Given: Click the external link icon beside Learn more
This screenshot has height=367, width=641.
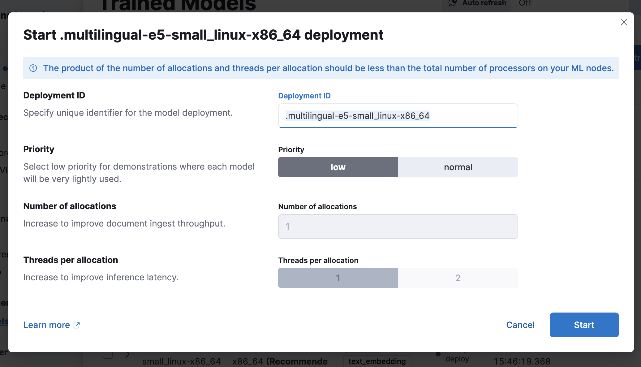Looking at the screenshot, I should 77,325.
